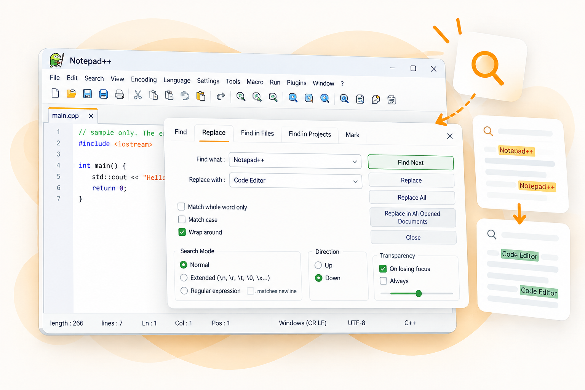
Task: Click the Windows (CR LF) status entry
Action: 303,323
